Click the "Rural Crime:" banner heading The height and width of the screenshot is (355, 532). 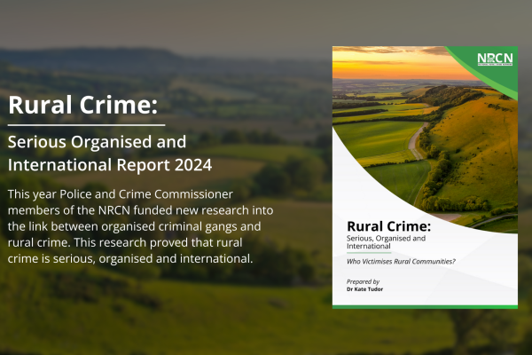82,105
